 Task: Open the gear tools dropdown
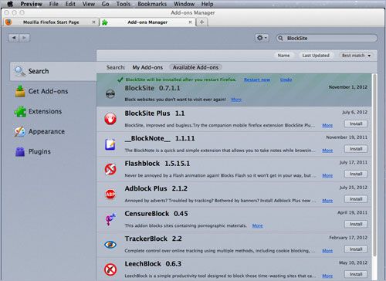point(262,38)
